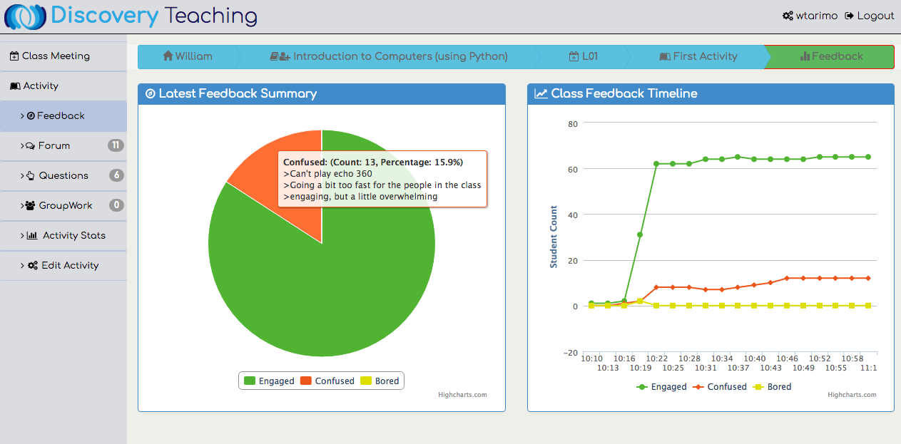This screenshot has height=444, width=901.
Task: Click the bar chart icon beside Activity Stats
Action: coord(32,236)
